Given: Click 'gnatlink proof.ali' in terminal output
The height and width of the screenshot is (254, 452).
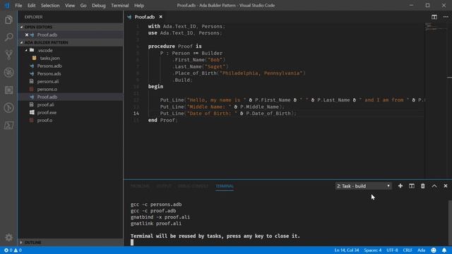Looking at the screenshot, I should (156, 224).
